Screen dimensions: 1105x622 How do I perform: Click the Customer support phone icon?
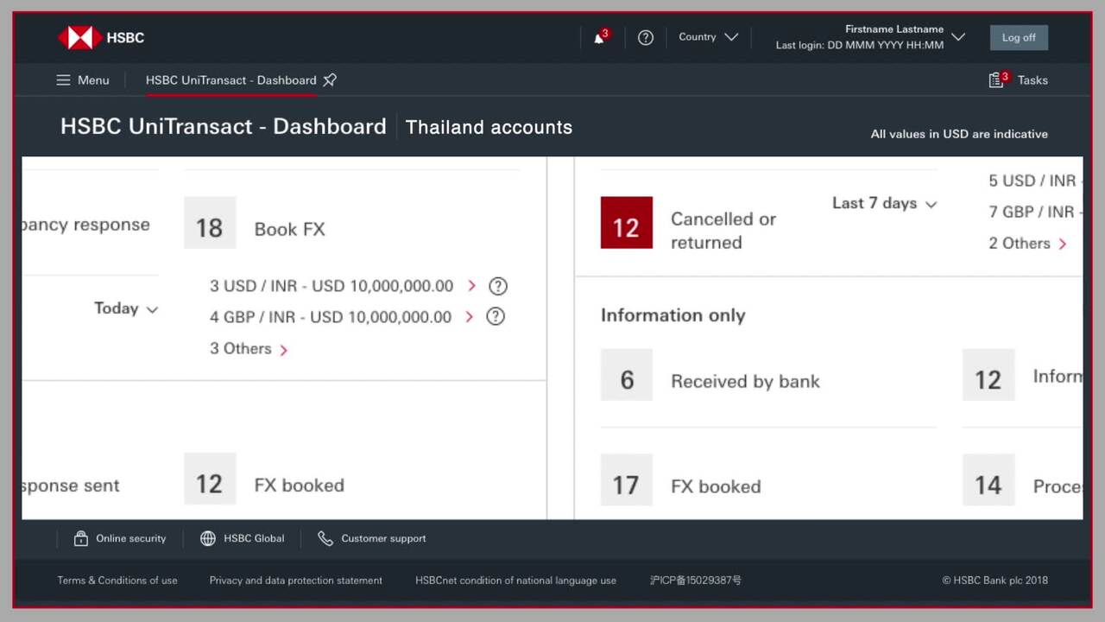[x=325, y=538]
